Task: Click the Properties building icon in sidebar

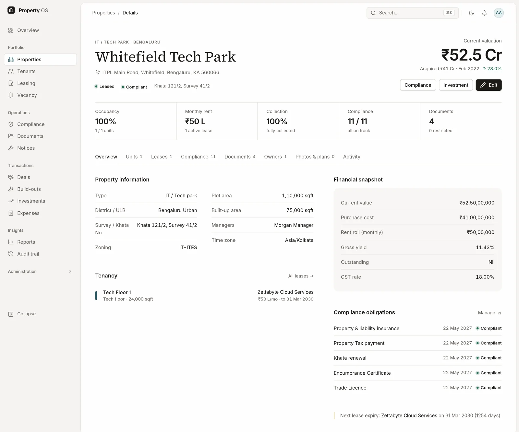Action: [11, 59]
